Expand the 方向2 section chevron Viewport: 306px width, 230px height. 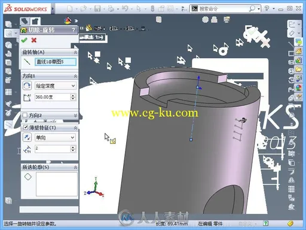(x=75, y=115)
